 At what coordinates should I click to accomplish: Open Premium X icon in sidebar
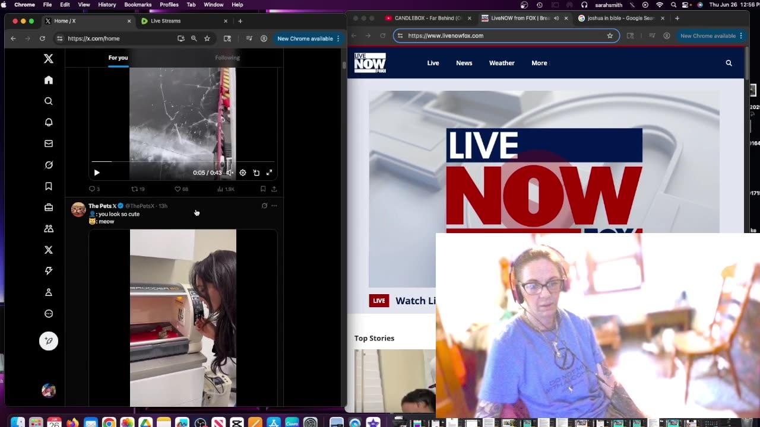(49, 250)
